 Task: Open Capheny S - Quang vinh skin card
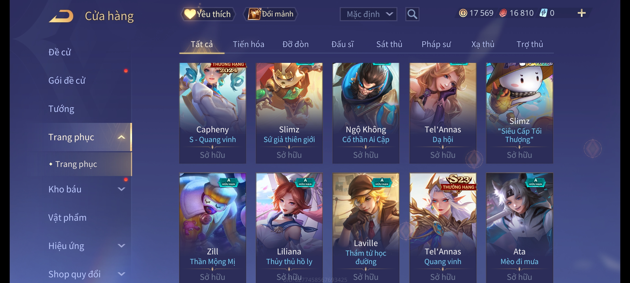pyautogui.click(x=213, y=113)
